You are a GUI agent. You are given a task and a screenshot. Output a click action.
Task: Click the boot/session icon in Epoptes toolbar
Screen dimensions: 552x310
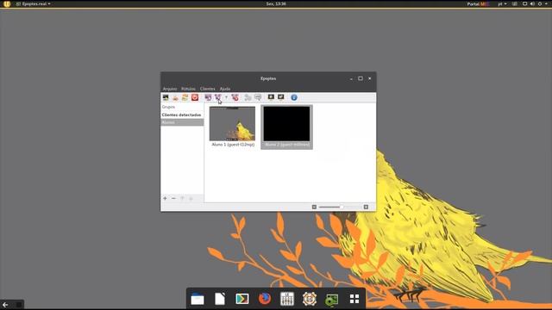(x=166, y=97)
